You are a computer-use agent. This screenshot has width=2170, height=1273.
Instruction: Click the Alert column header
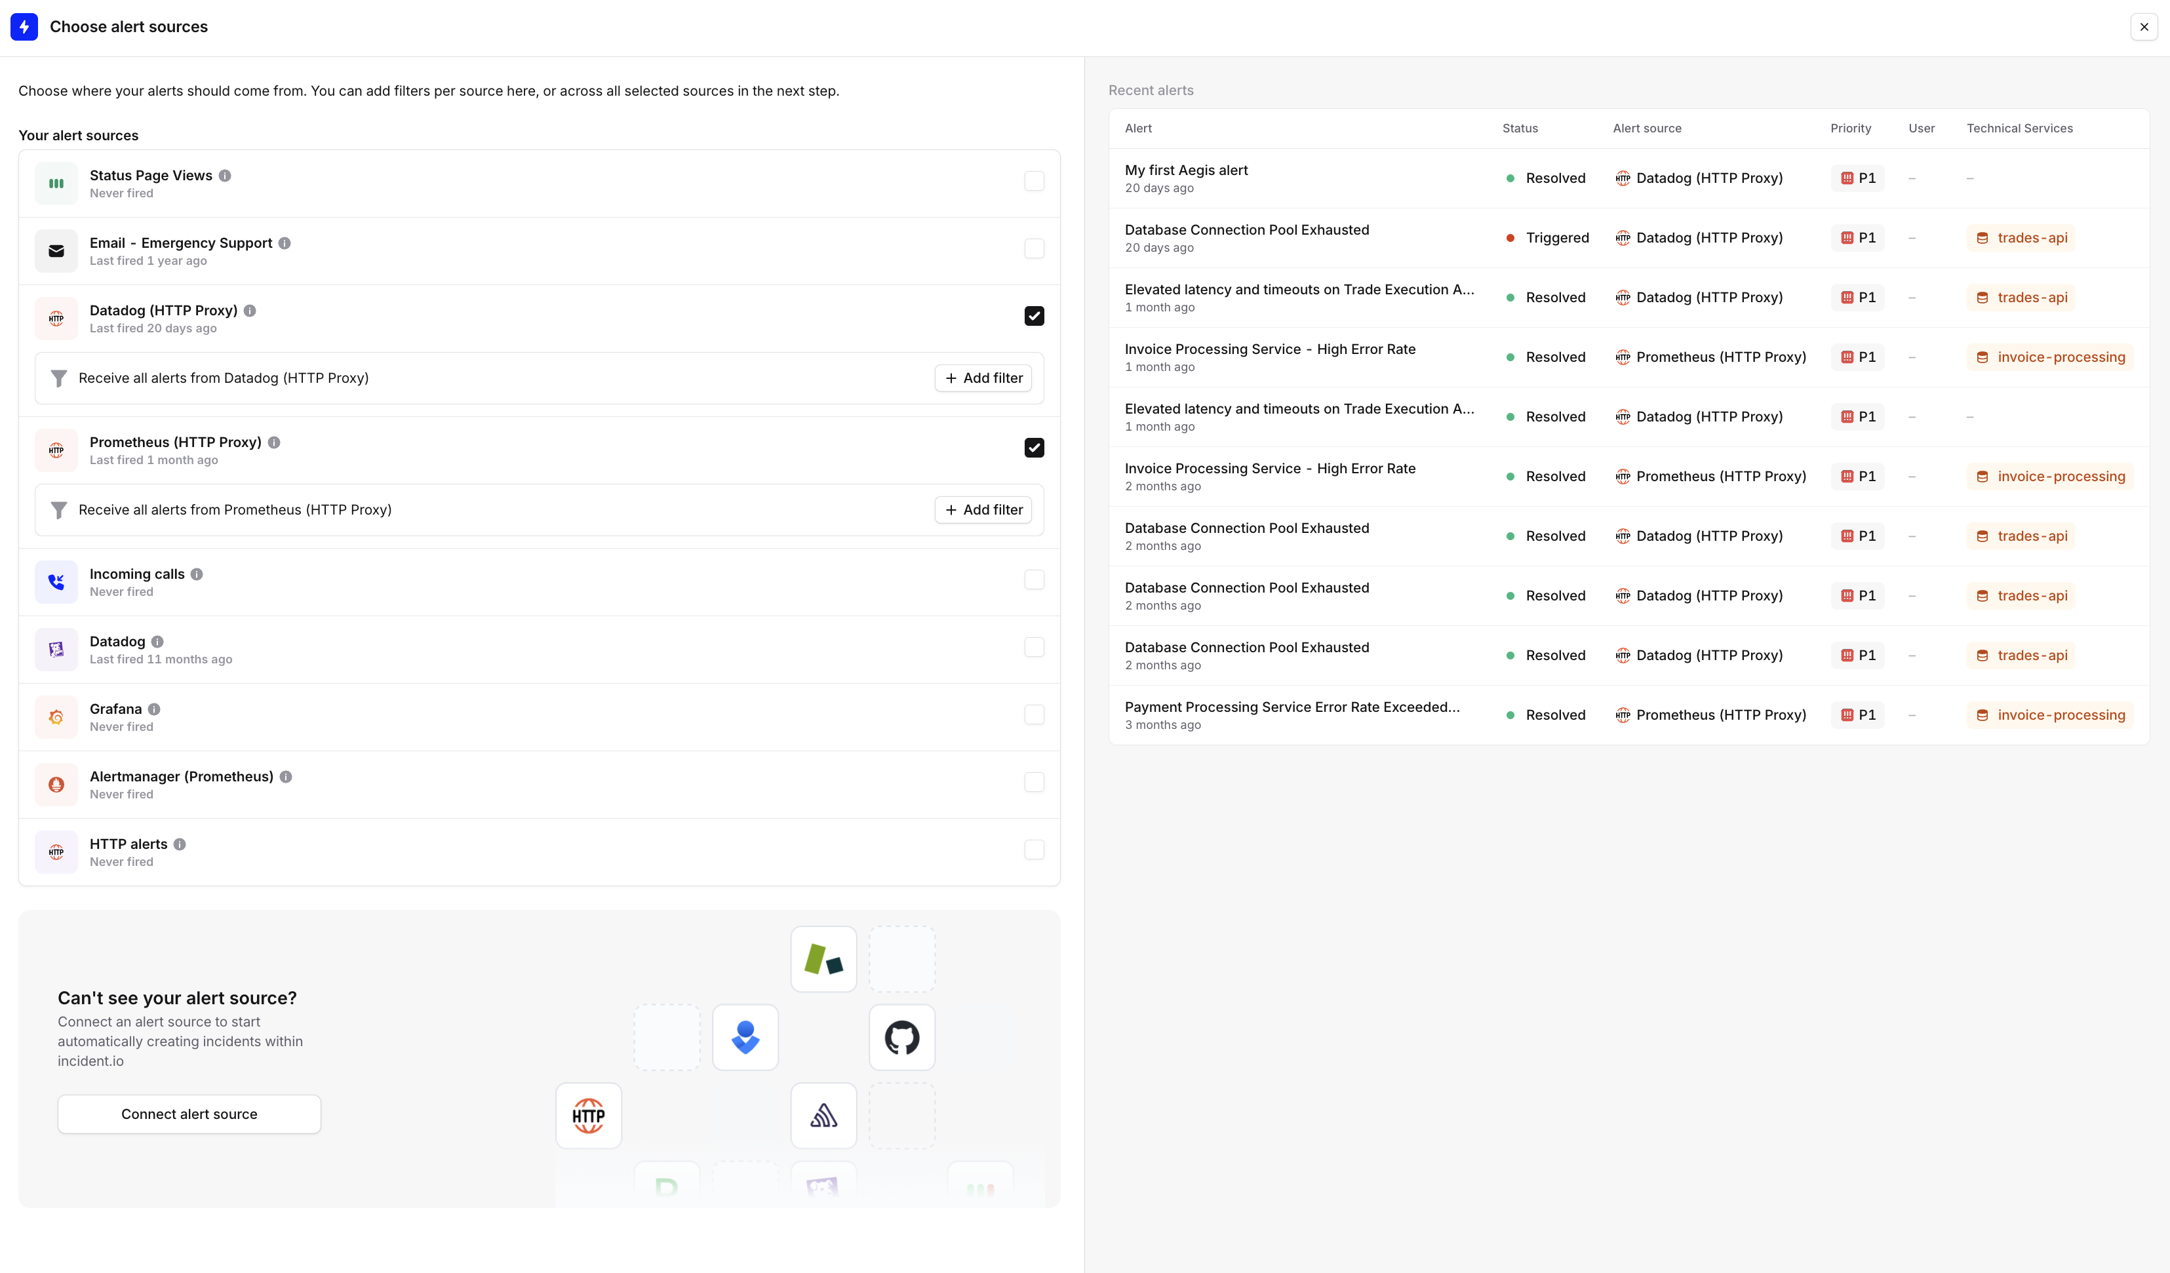pos(1137,128)
